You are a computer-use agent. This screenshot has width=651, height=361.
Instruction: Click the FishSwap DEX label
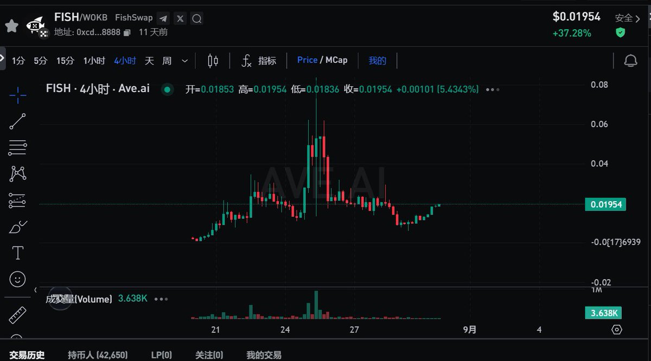click(134, 18)
